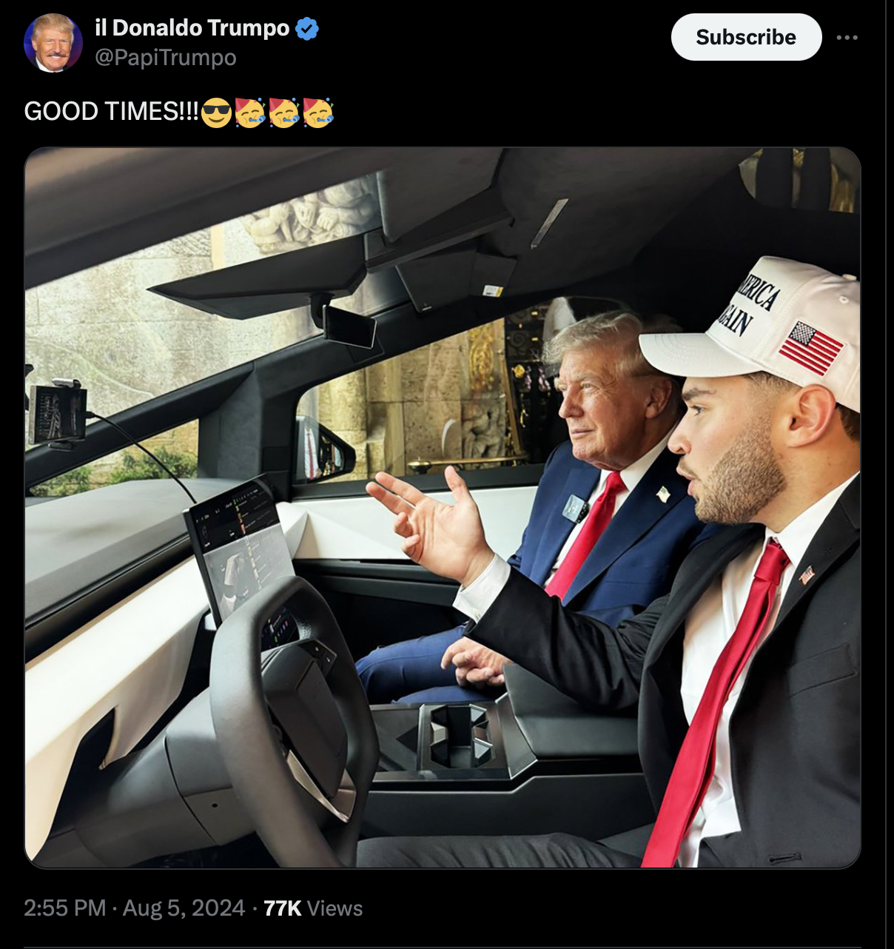Visit the @PapiTrumpo handle link
This screenshot has width=894, height=949.
point(166,58)
